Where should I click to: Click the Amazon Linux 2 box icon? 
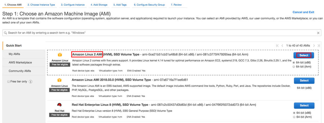[60, 55]
